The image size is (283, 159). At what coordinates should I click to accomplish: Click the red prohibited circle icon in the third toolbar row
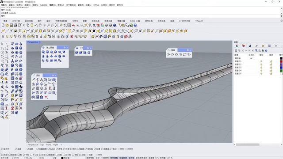(x=126, y=37)
